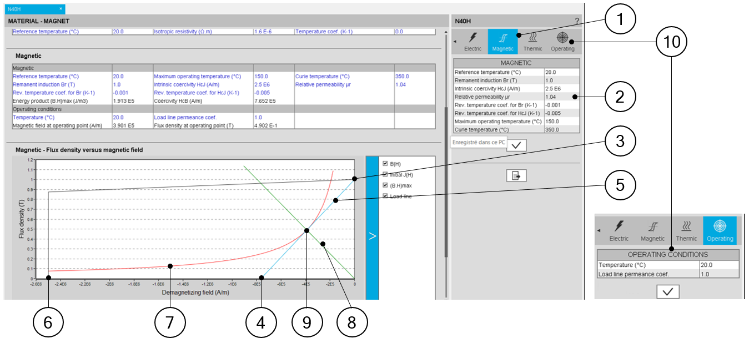The height and width of the screenshot is (343, 749).
Task: Select the Magnetic icon in lower-right panel
Action: pyautogui.click(x=652, y=230)
